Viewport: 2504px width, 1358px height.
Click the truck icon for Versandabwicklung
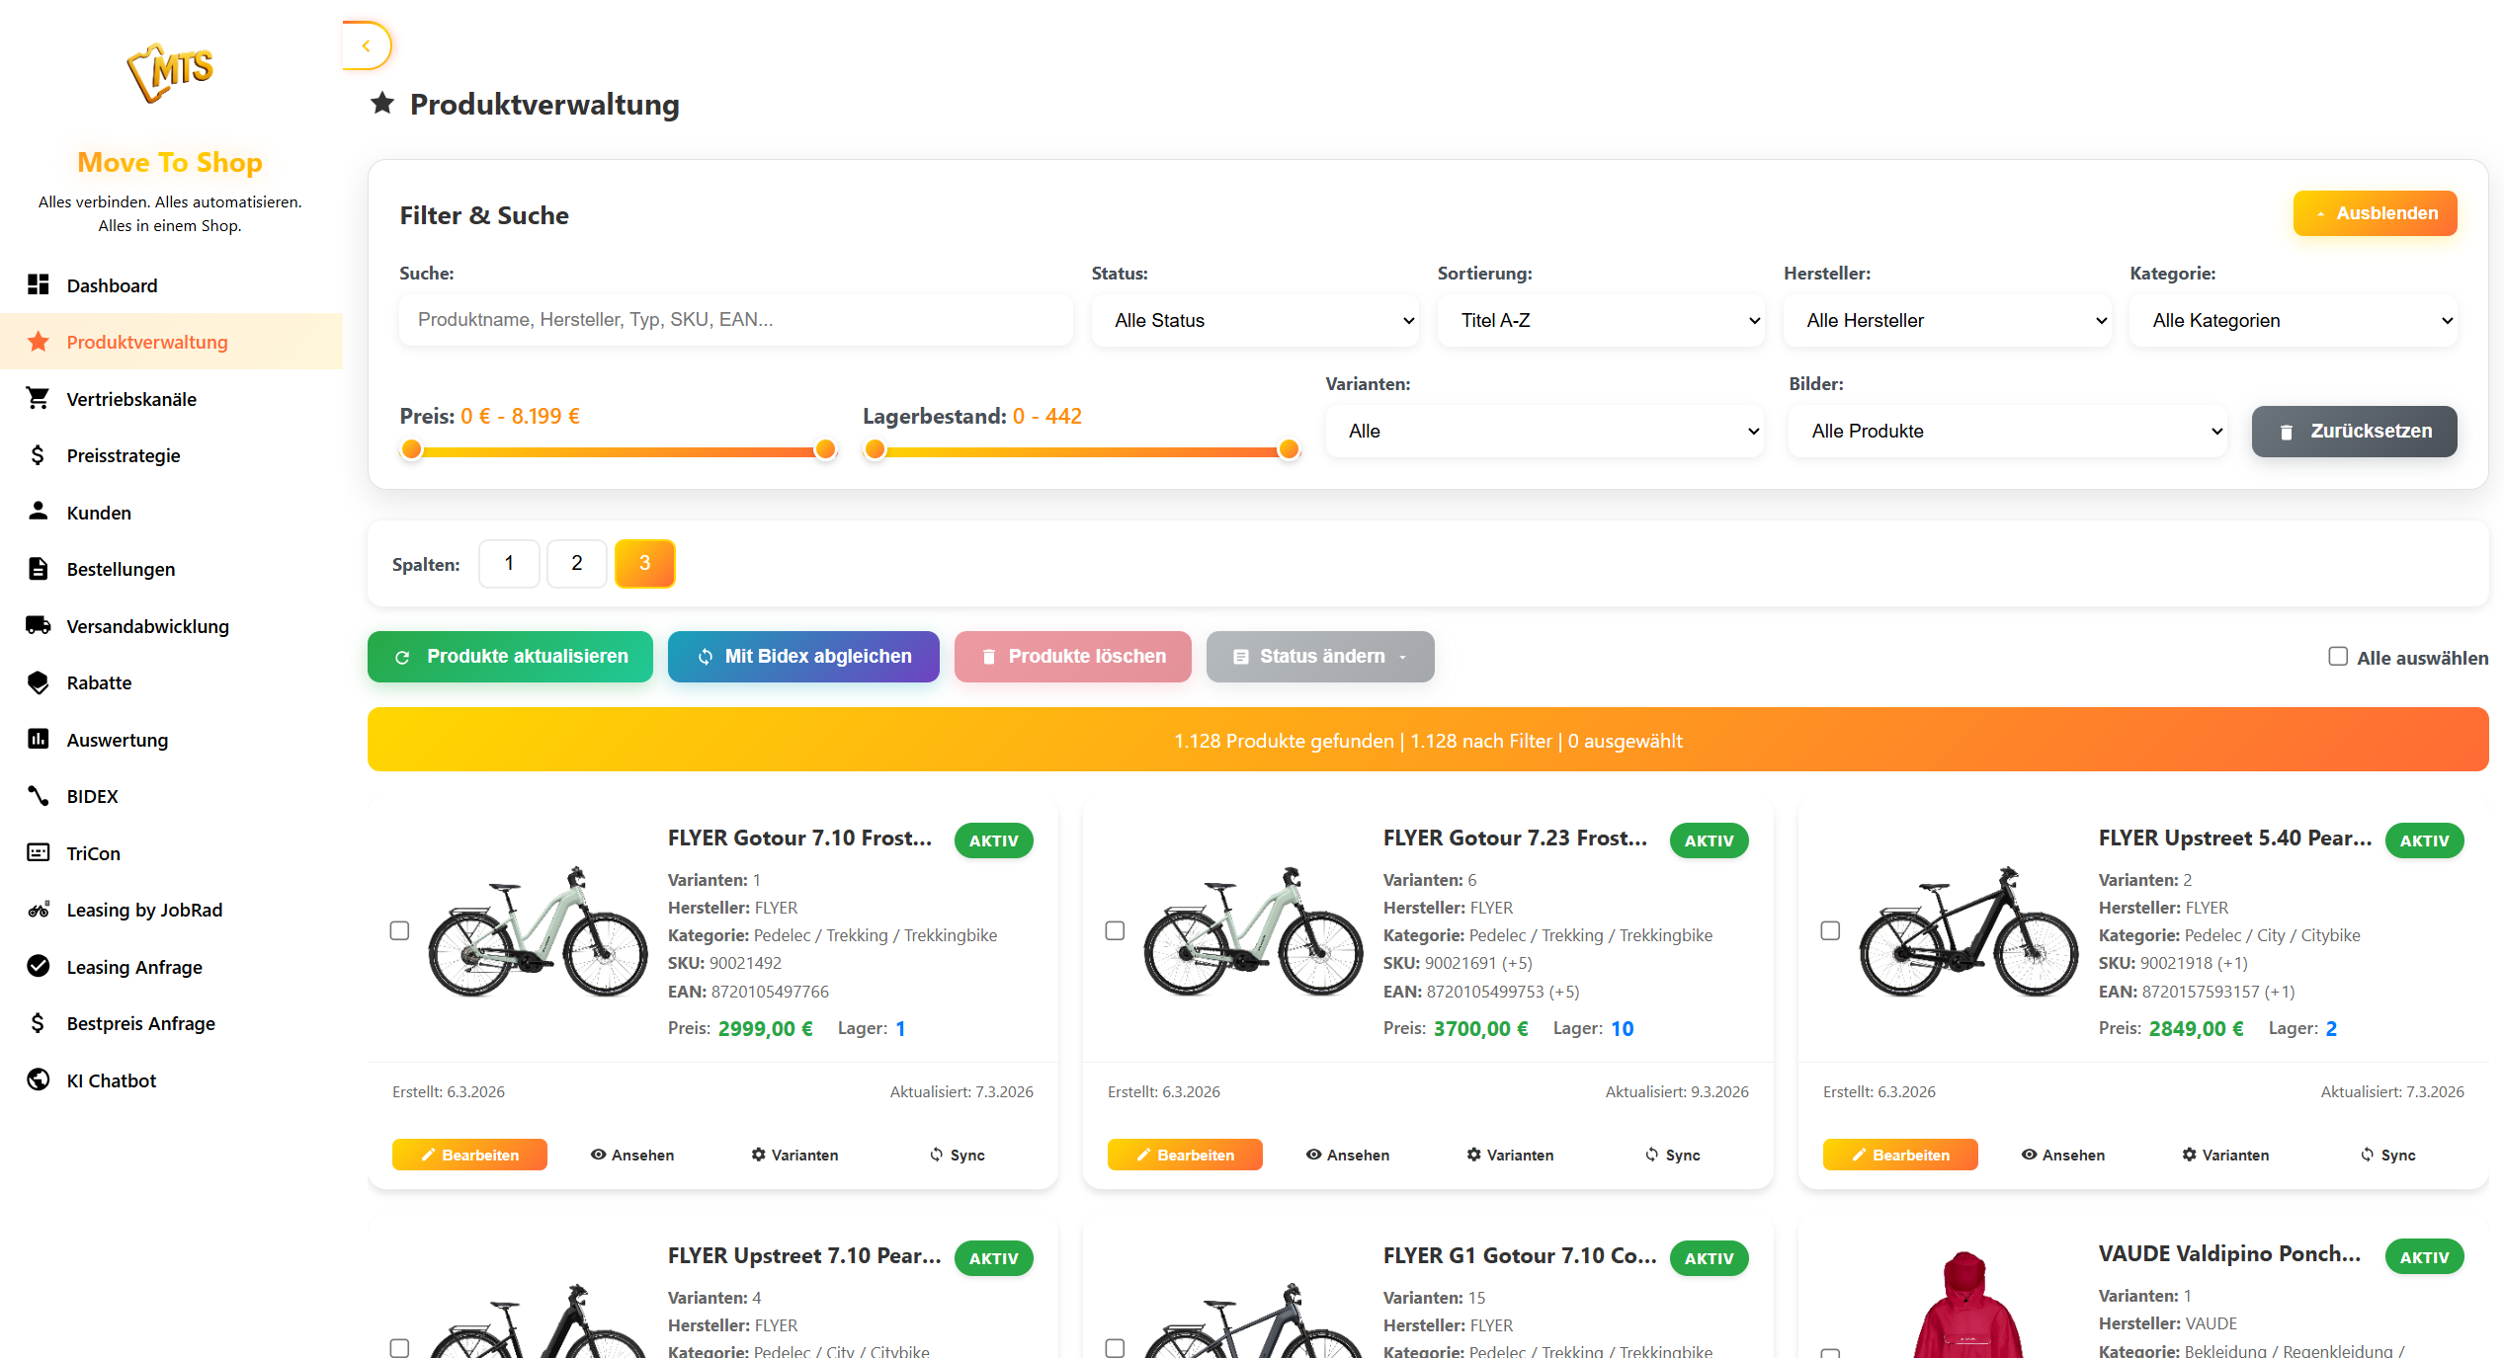coord(38,625)
